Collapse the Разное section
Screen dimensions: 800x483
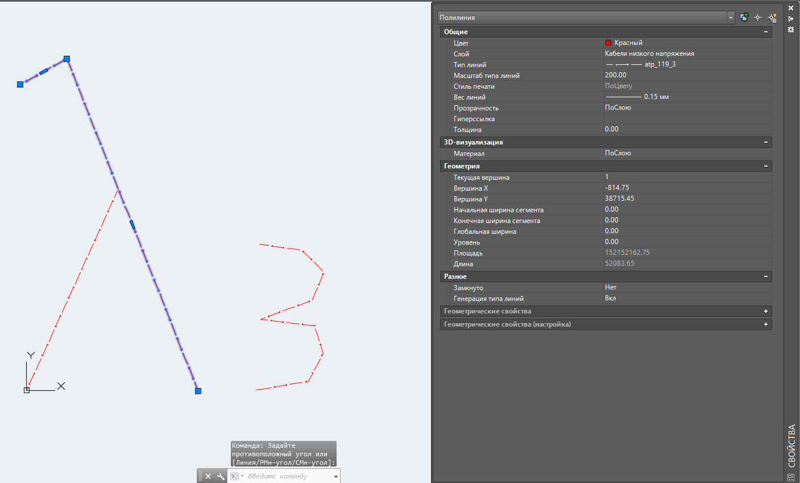766,276
